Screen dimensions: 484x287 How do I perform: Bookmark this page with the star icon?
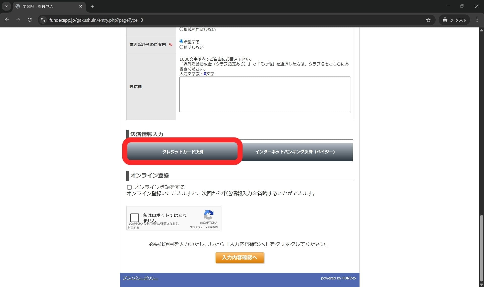(428, 20)
